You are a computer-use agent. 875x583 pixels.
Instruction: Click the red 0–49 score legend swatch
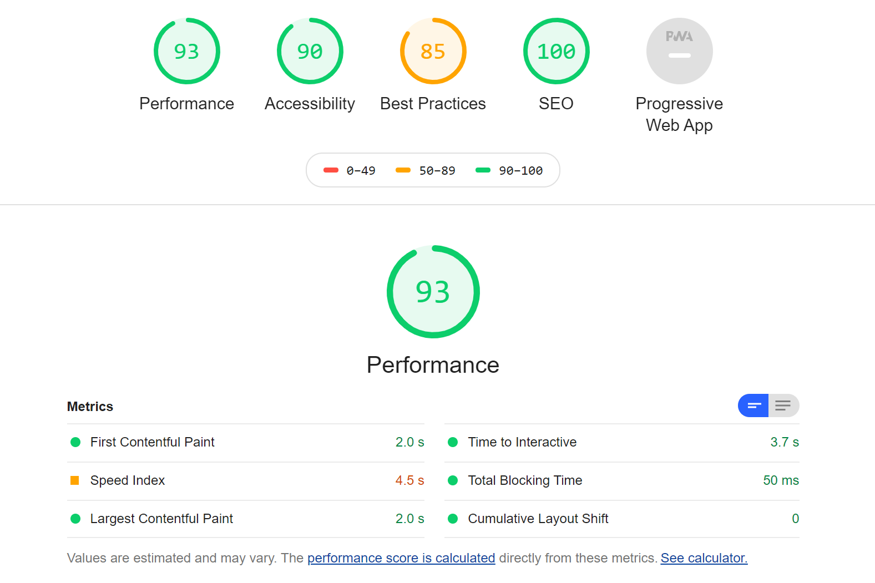point(331,170)
